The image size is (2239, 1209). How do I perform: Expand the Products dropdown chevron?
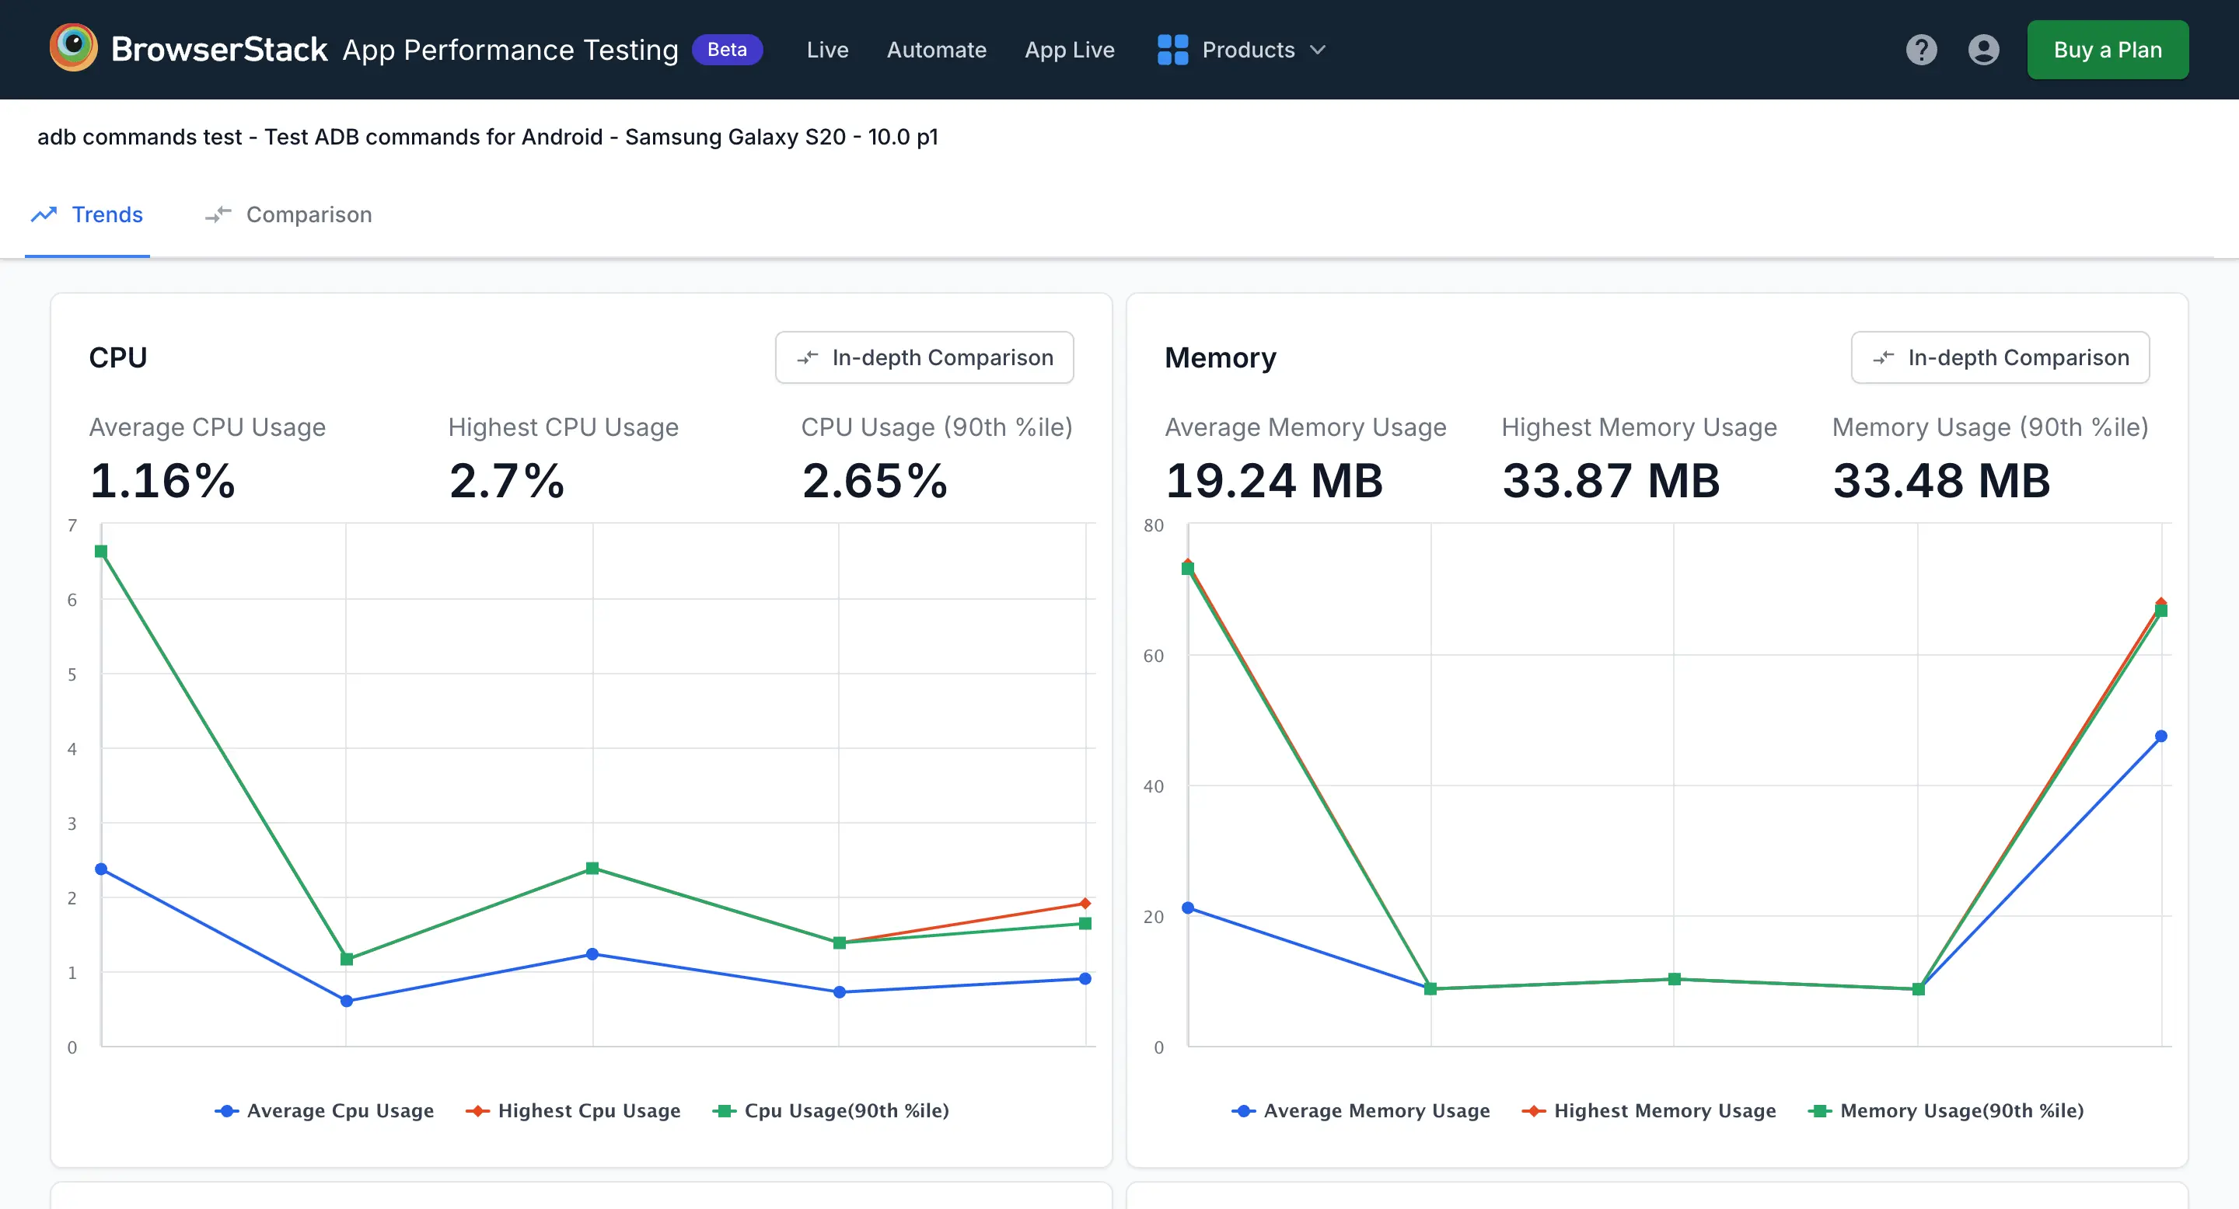click(1318, 50)
